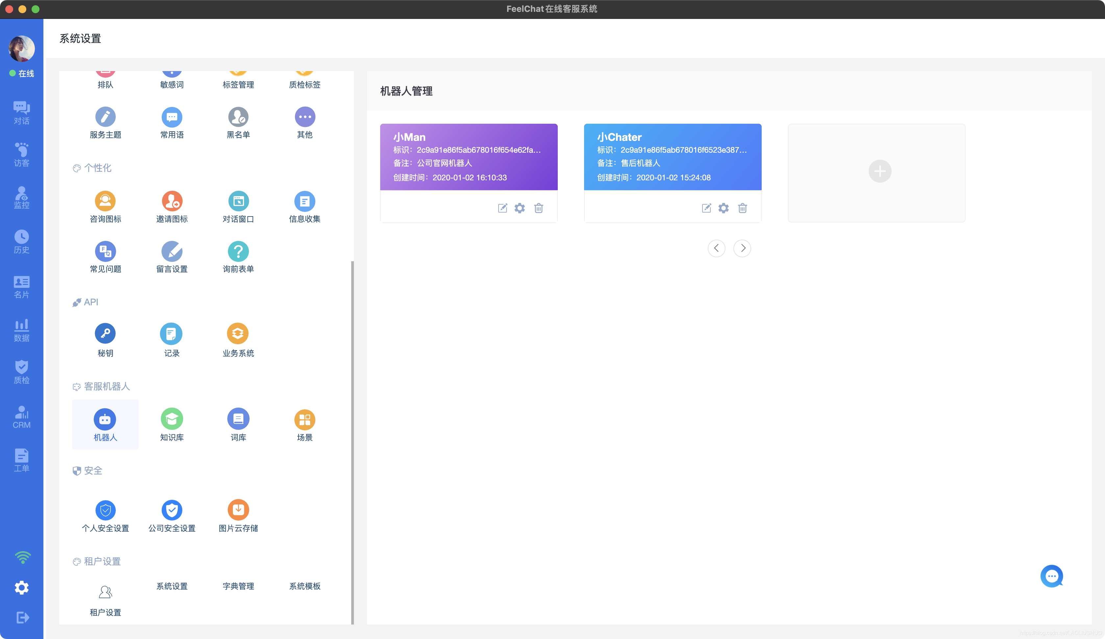The width and height of the screenshot is (1105, 639).
Task: Open the 知识库 knowledge base icon
Action: tap(172, 420)
